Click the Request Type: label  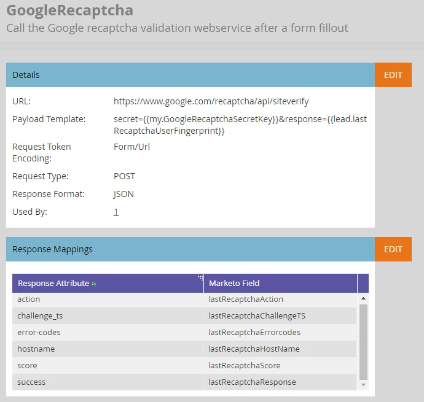(41, 176)
